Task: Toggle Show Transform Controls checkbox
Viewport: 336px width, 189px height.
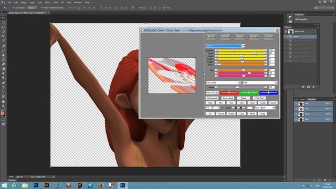Action: pos(42,8)
